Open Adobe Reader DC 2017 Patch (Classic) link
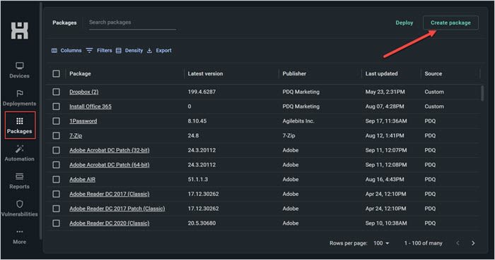The width and height of the screenshot is (495, 260). (x=117, y=209)
